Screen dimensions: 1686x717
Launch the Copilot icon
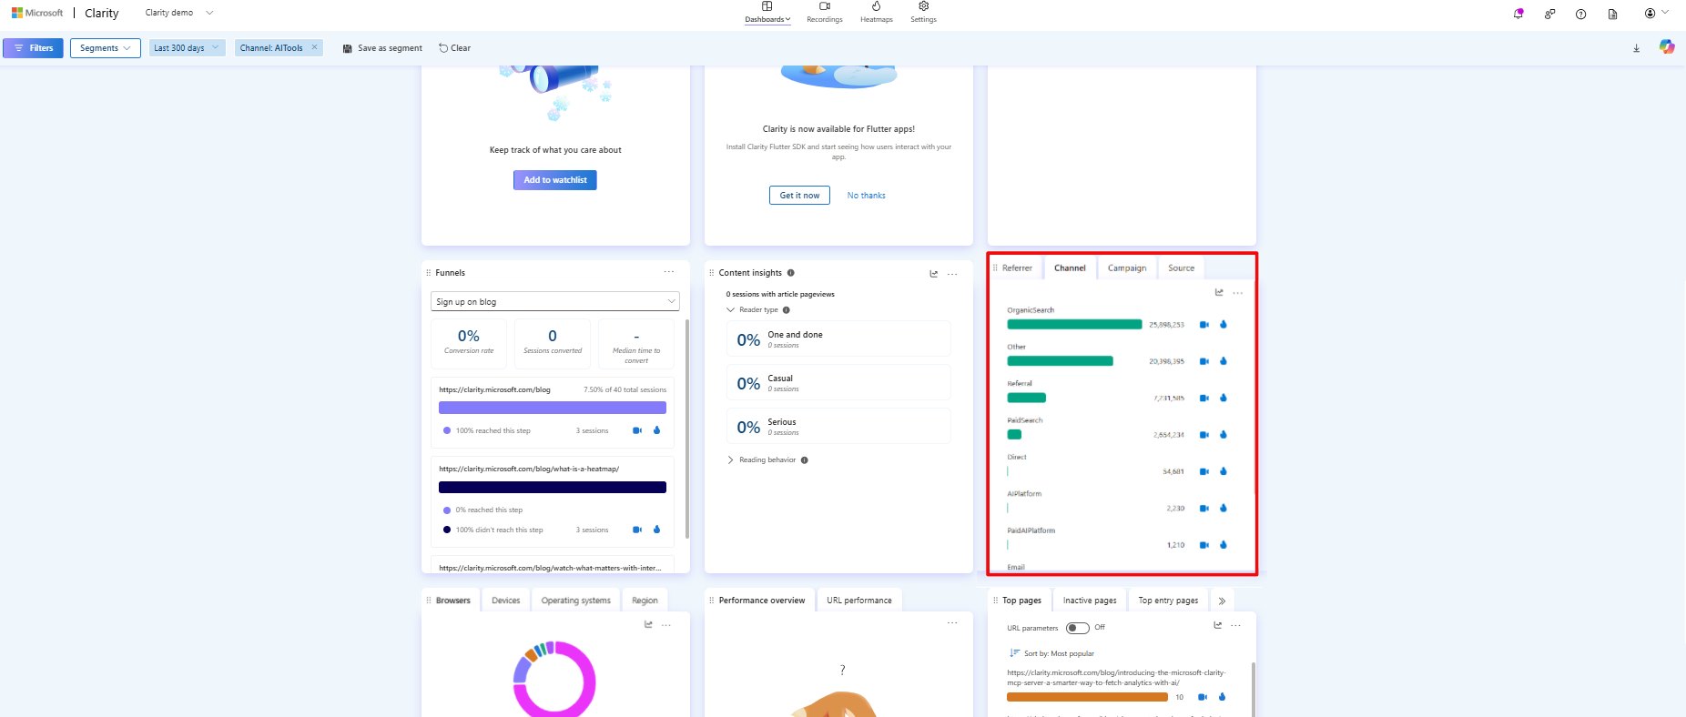pos(1667,47)
